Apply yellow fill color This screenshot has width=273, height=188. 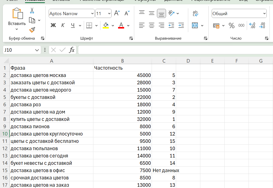106,25
